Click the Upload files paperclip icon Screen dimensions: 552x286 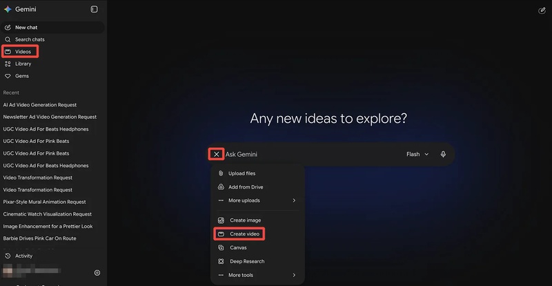221,173
